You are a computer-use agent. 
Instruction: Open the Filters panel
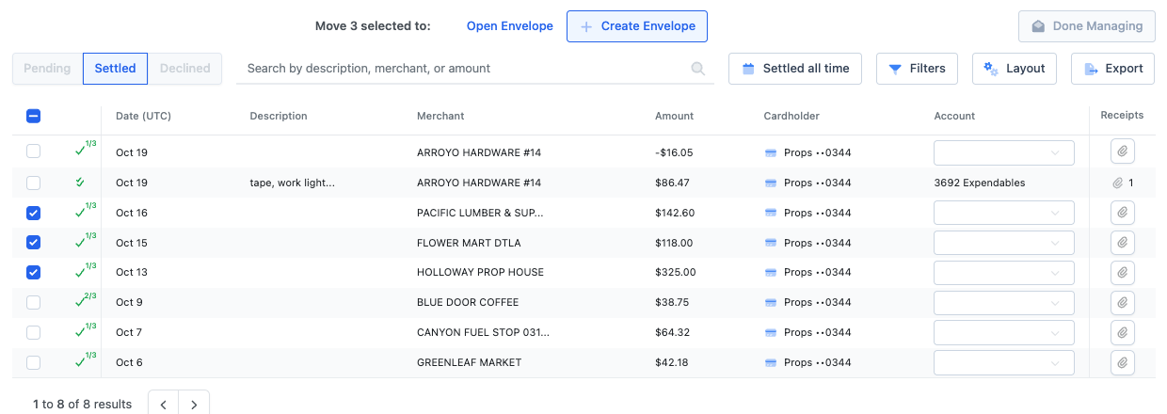917,69
